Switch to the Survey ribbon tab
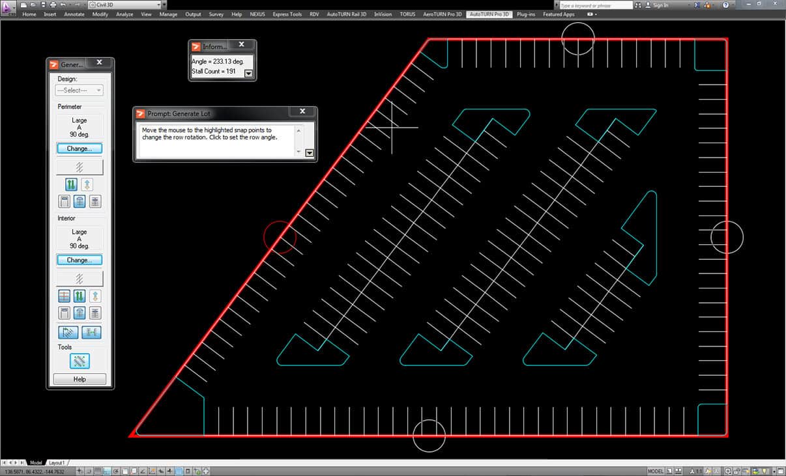 [x=216, y=14]
